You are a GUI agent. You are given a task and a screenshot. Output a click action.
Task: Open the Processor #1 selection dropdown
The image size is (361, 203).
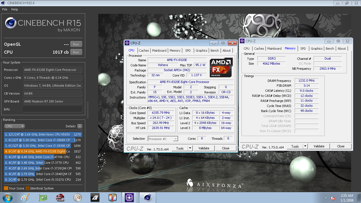point(163,139)
